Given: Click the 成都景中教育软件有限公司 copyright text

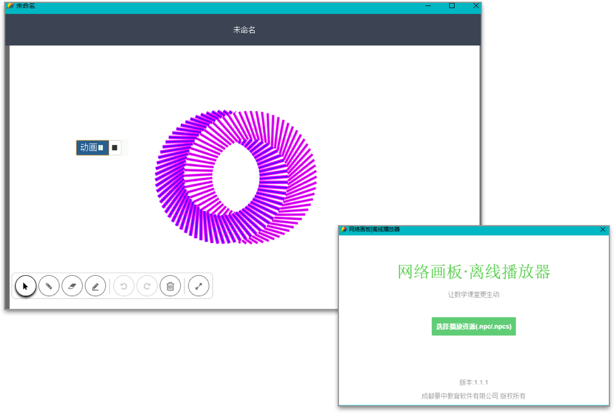Looking at the screenshot, I should click(x=473, y=395).
